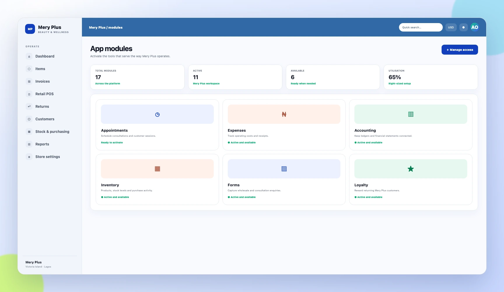Click the Loyalty star icon
Screen dimensions: 504x292
pos(411,169)
